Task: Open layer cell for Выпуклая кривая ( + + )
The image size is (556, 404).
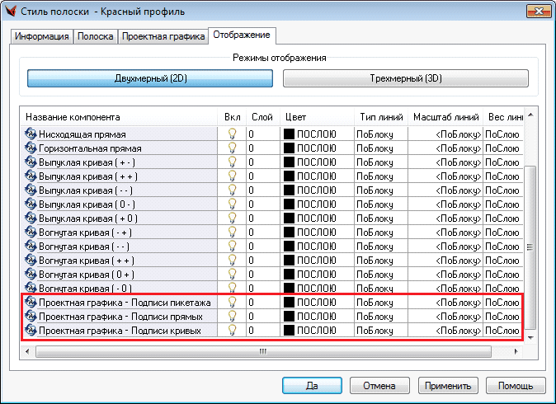Action: click(x=262, y=176)
